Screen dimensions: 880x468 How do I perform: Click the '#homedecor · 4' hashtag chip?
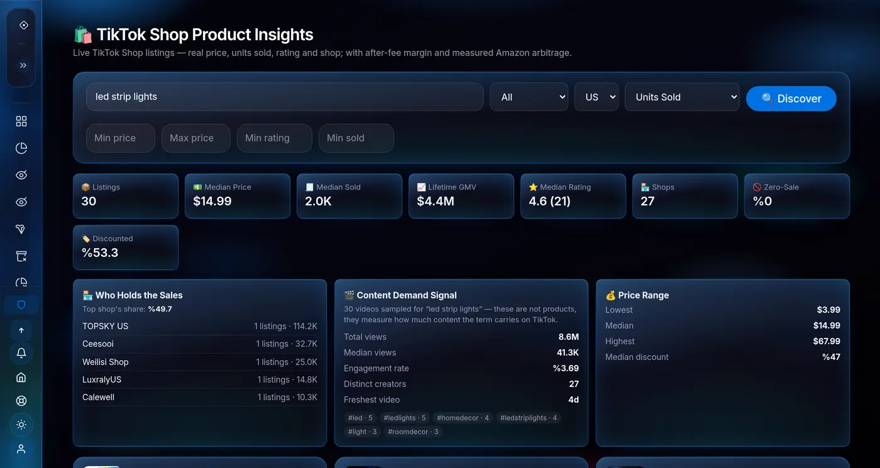click(x=463, y=418)
